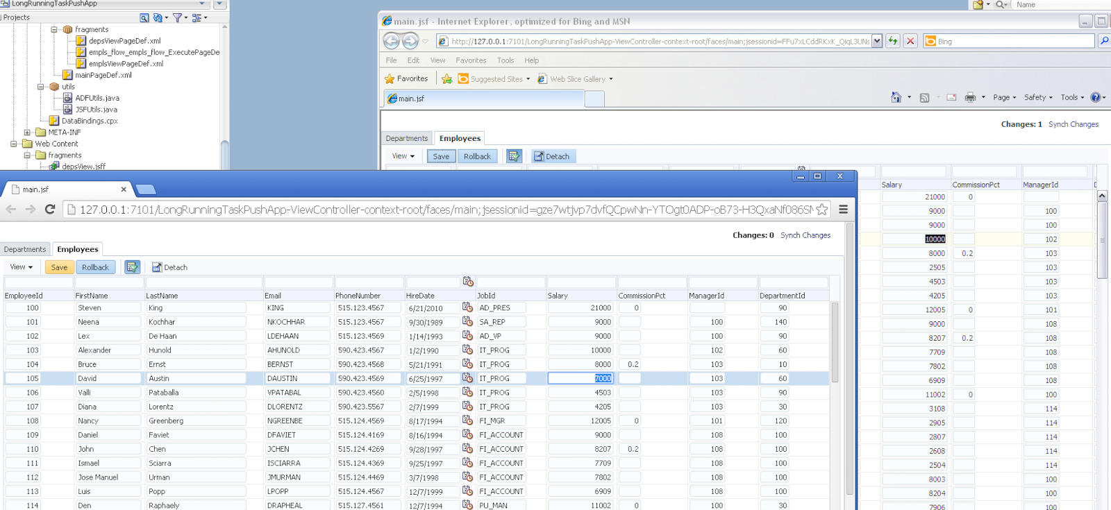The width and height of the screenshot is (1111, 510).
Task: Open the IE Edit menu
Action: coord(413,60)
